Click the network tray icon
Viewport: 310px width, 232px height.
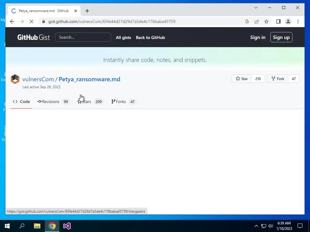264,226
